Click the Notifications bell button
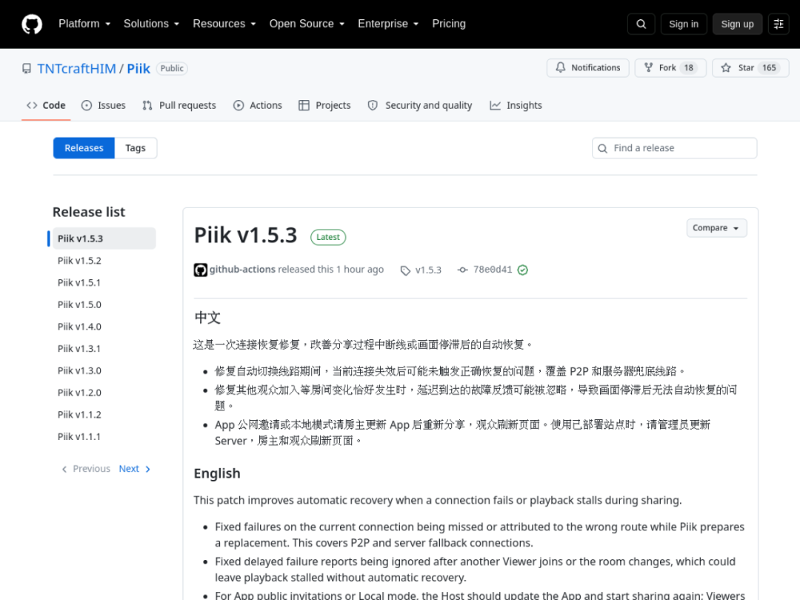800x600 pixels. 587,68
